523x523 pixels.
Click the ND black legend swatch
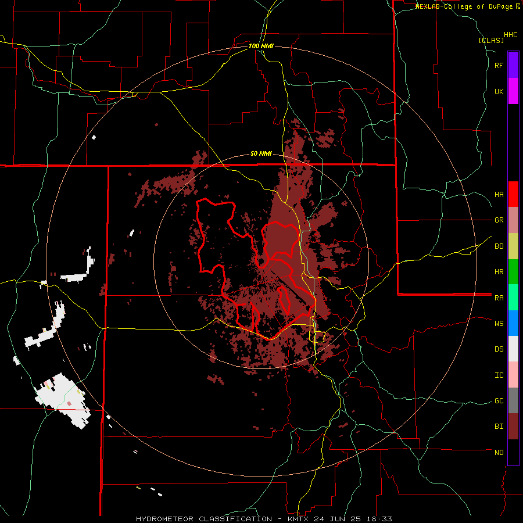click(513, 452)
